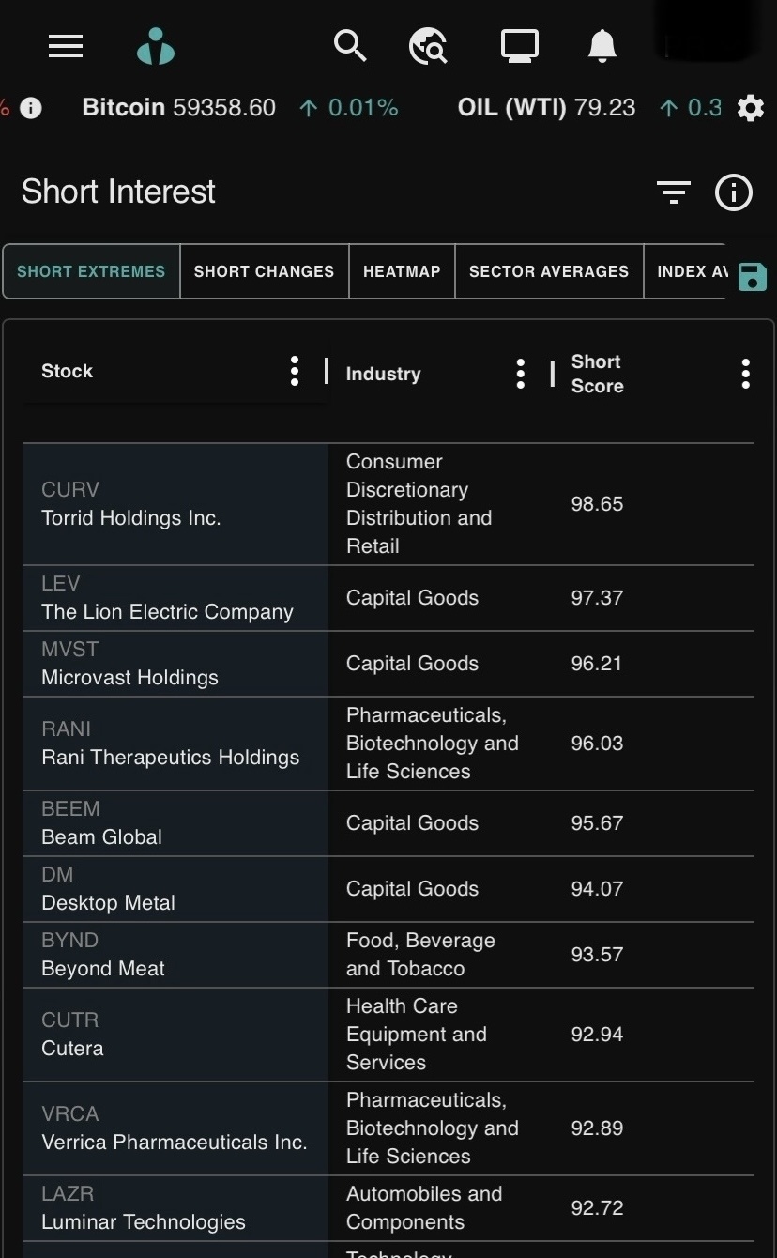Viewport: 777px width, 1258px height.
Task: Sort by the Stock column header
Action: point(68,371)
